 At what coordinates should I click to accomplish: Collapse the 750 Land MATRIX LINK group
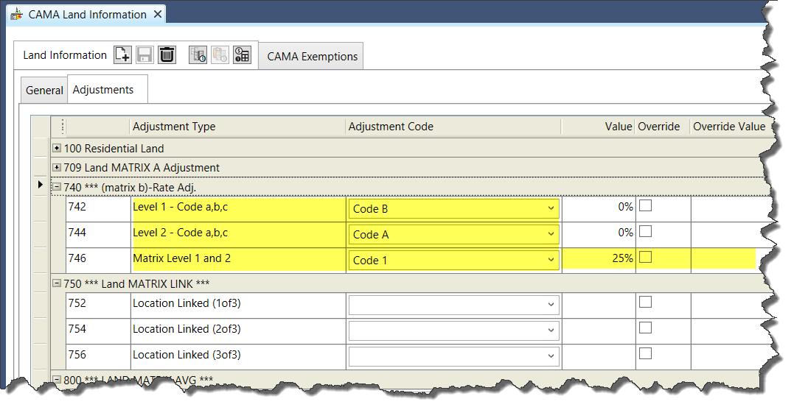pos(58,283)
